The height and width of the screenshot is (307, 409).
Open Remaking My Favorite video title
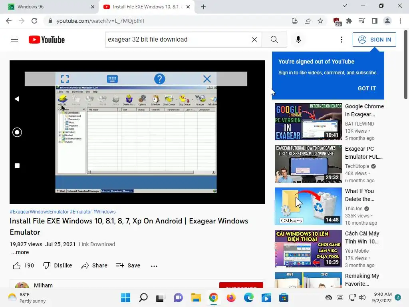[362, 279]
